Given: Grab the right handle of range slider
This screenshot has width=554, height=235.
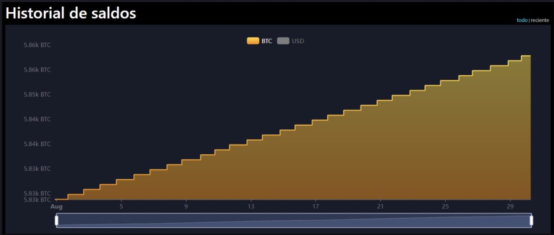Looking at the screenshot, I should (531, 221).
